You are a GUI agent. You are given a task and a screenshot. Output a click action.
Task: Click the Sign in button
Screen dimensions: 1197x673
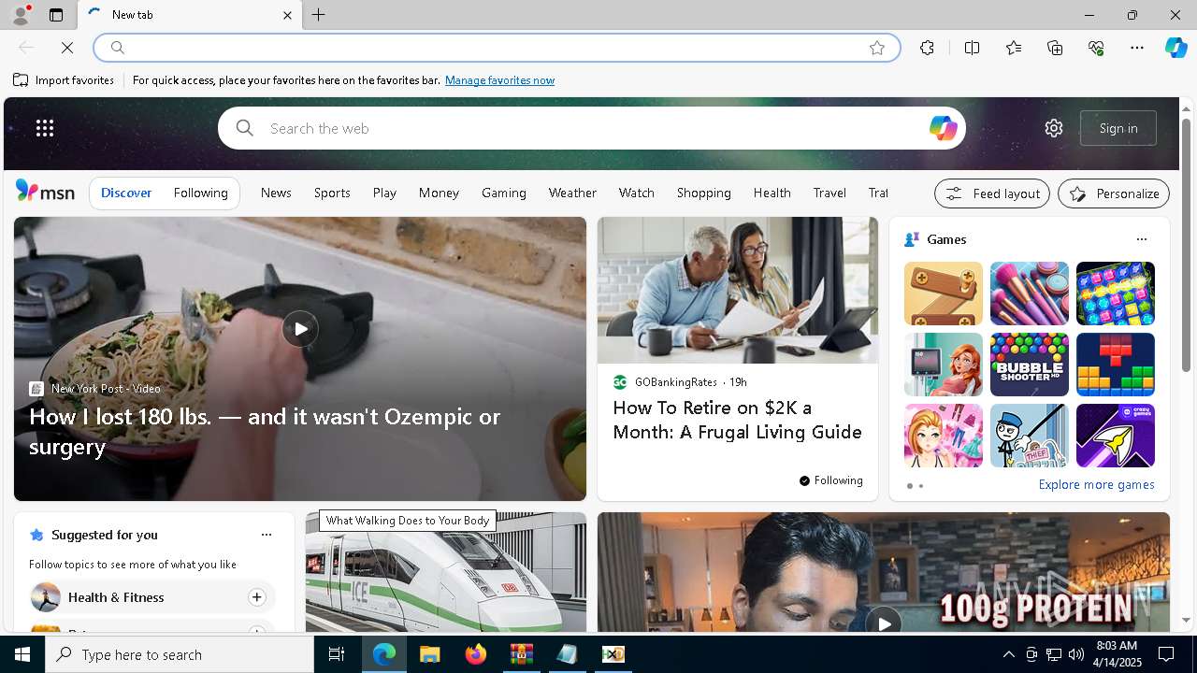click(1118, 128)
